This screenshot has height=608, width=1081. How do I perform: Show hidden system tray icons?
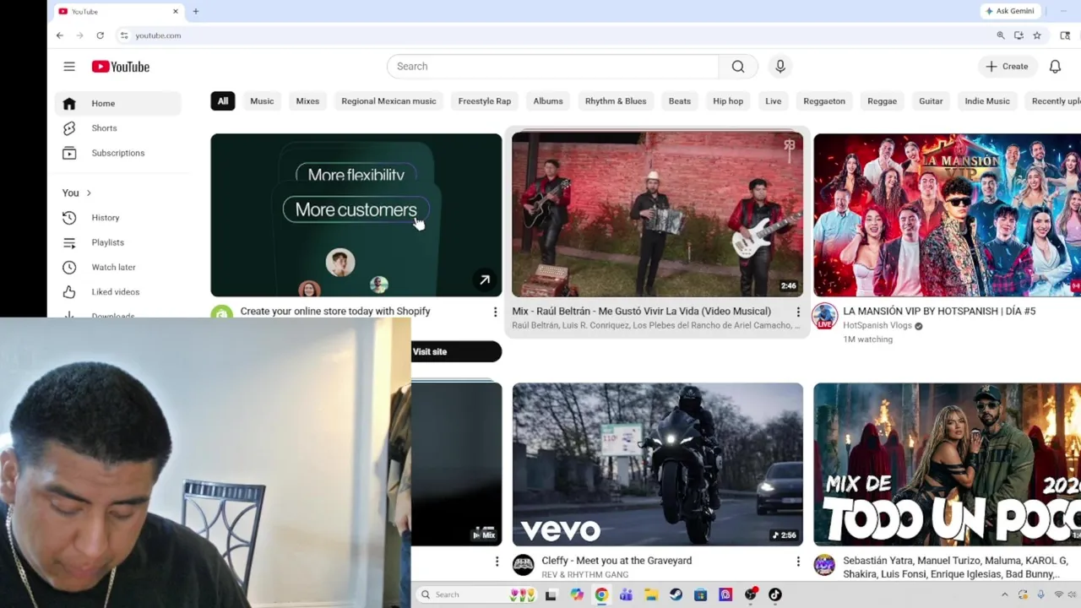(x=1005, y=594)
